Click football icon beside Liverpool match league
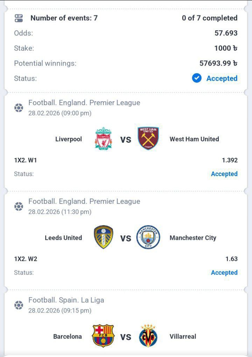Screen dimensions: 252x357 pyautogui.click(x=19, y=108)
